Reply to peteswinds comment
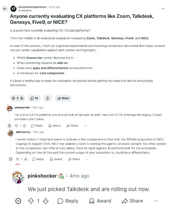The width and height of the screenshot is (170, 207). [x=37, y=126]
